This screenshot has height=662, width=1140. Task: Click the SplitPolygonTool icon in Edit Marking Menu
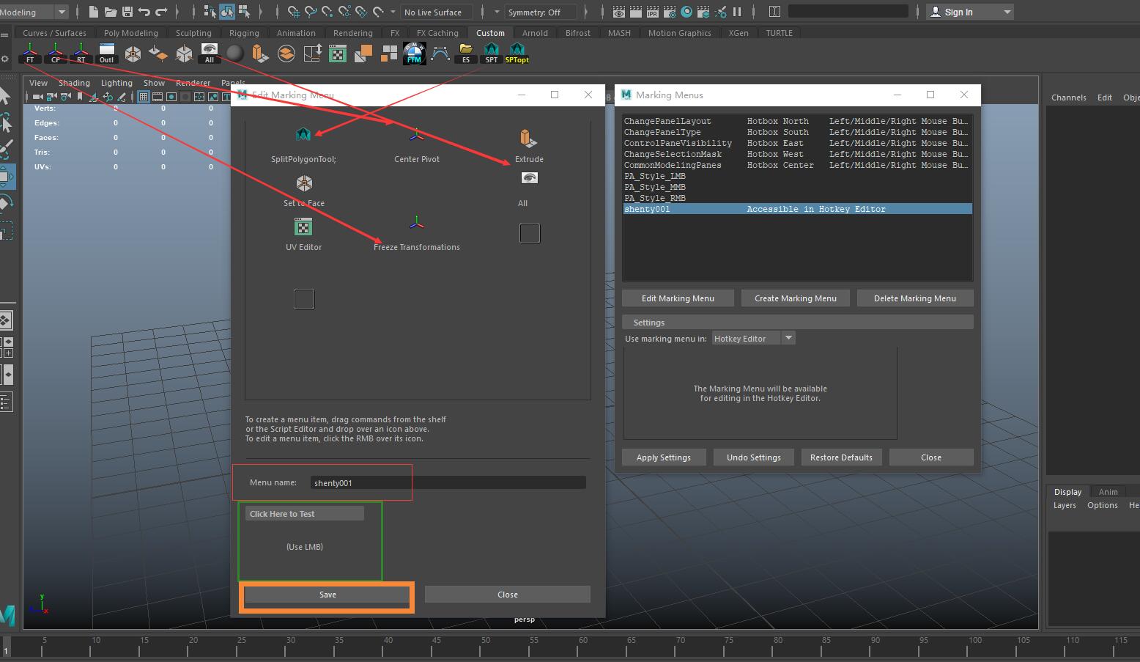[303, 135]
